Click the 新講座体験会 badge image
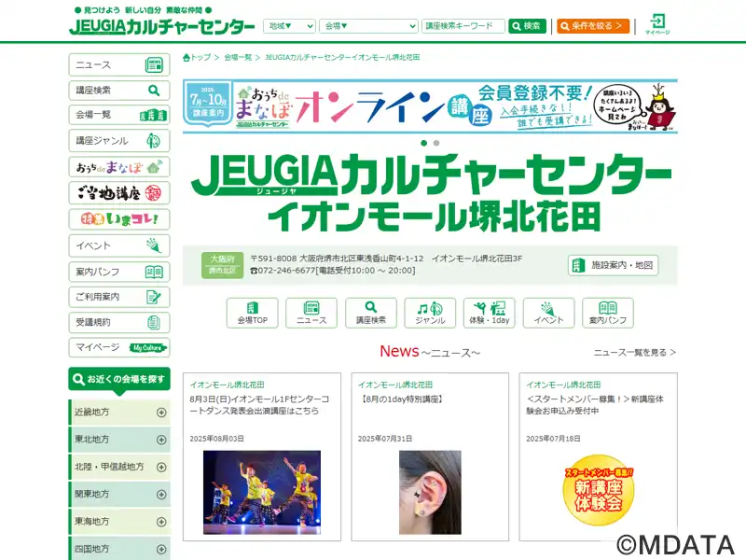This screenshot has width=746, height=560. click(x=598, y=490)
